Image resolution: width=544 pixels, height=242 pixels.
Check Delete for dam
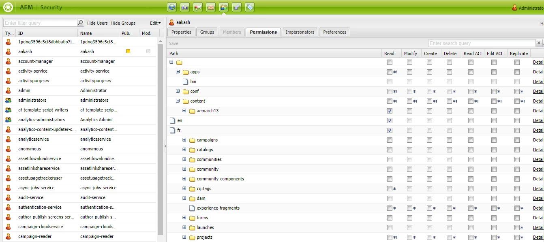[x=449, y=198]
